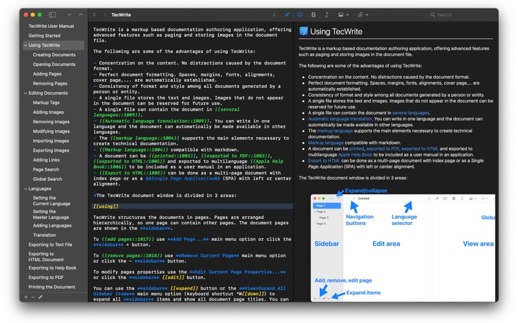Follow the 'Automatic language translation' link
Image resolution: width=518 pixels, height=323 pixels.
[340, 119]
